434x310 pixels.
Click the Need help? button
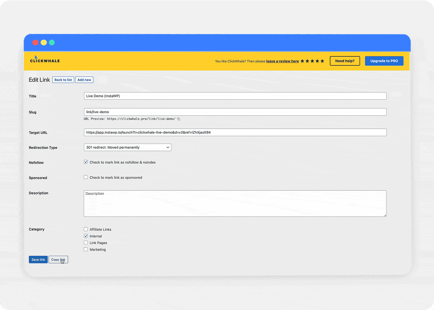click(x=345, y=61)
